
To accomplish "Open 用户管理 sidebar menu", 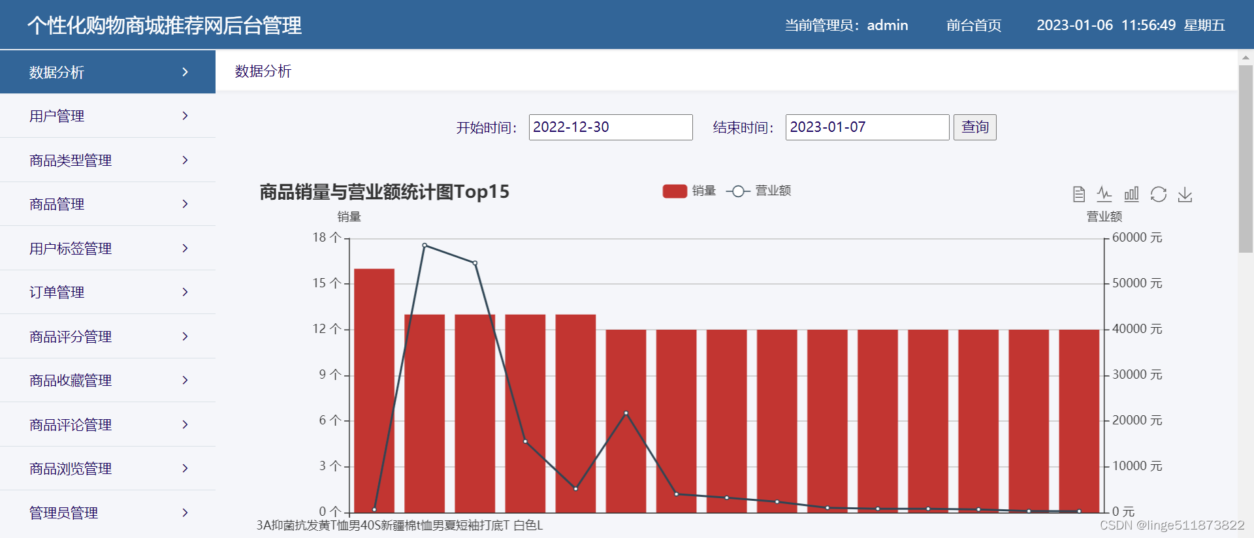I will coord(108,116).
